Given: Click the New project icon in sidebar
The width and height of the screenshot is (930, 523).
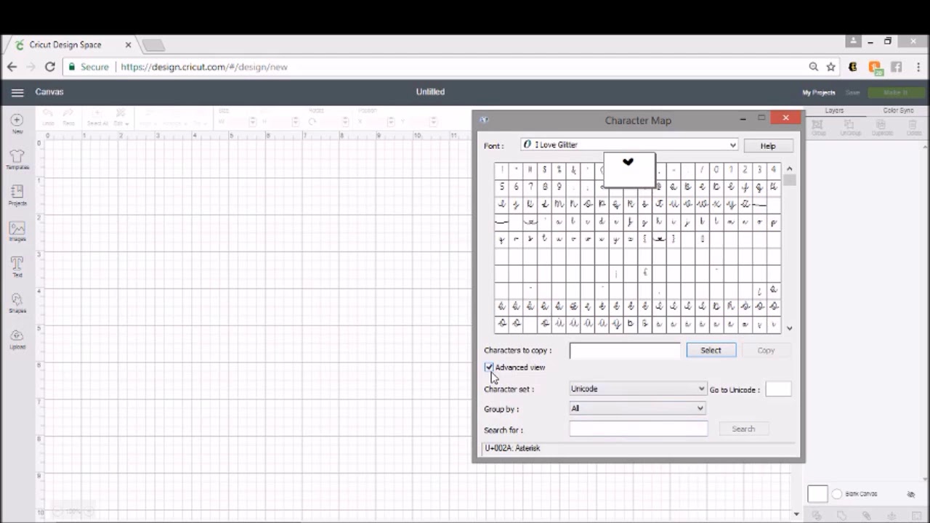Looking at the screenshot, I should click(x=17, y=123).
